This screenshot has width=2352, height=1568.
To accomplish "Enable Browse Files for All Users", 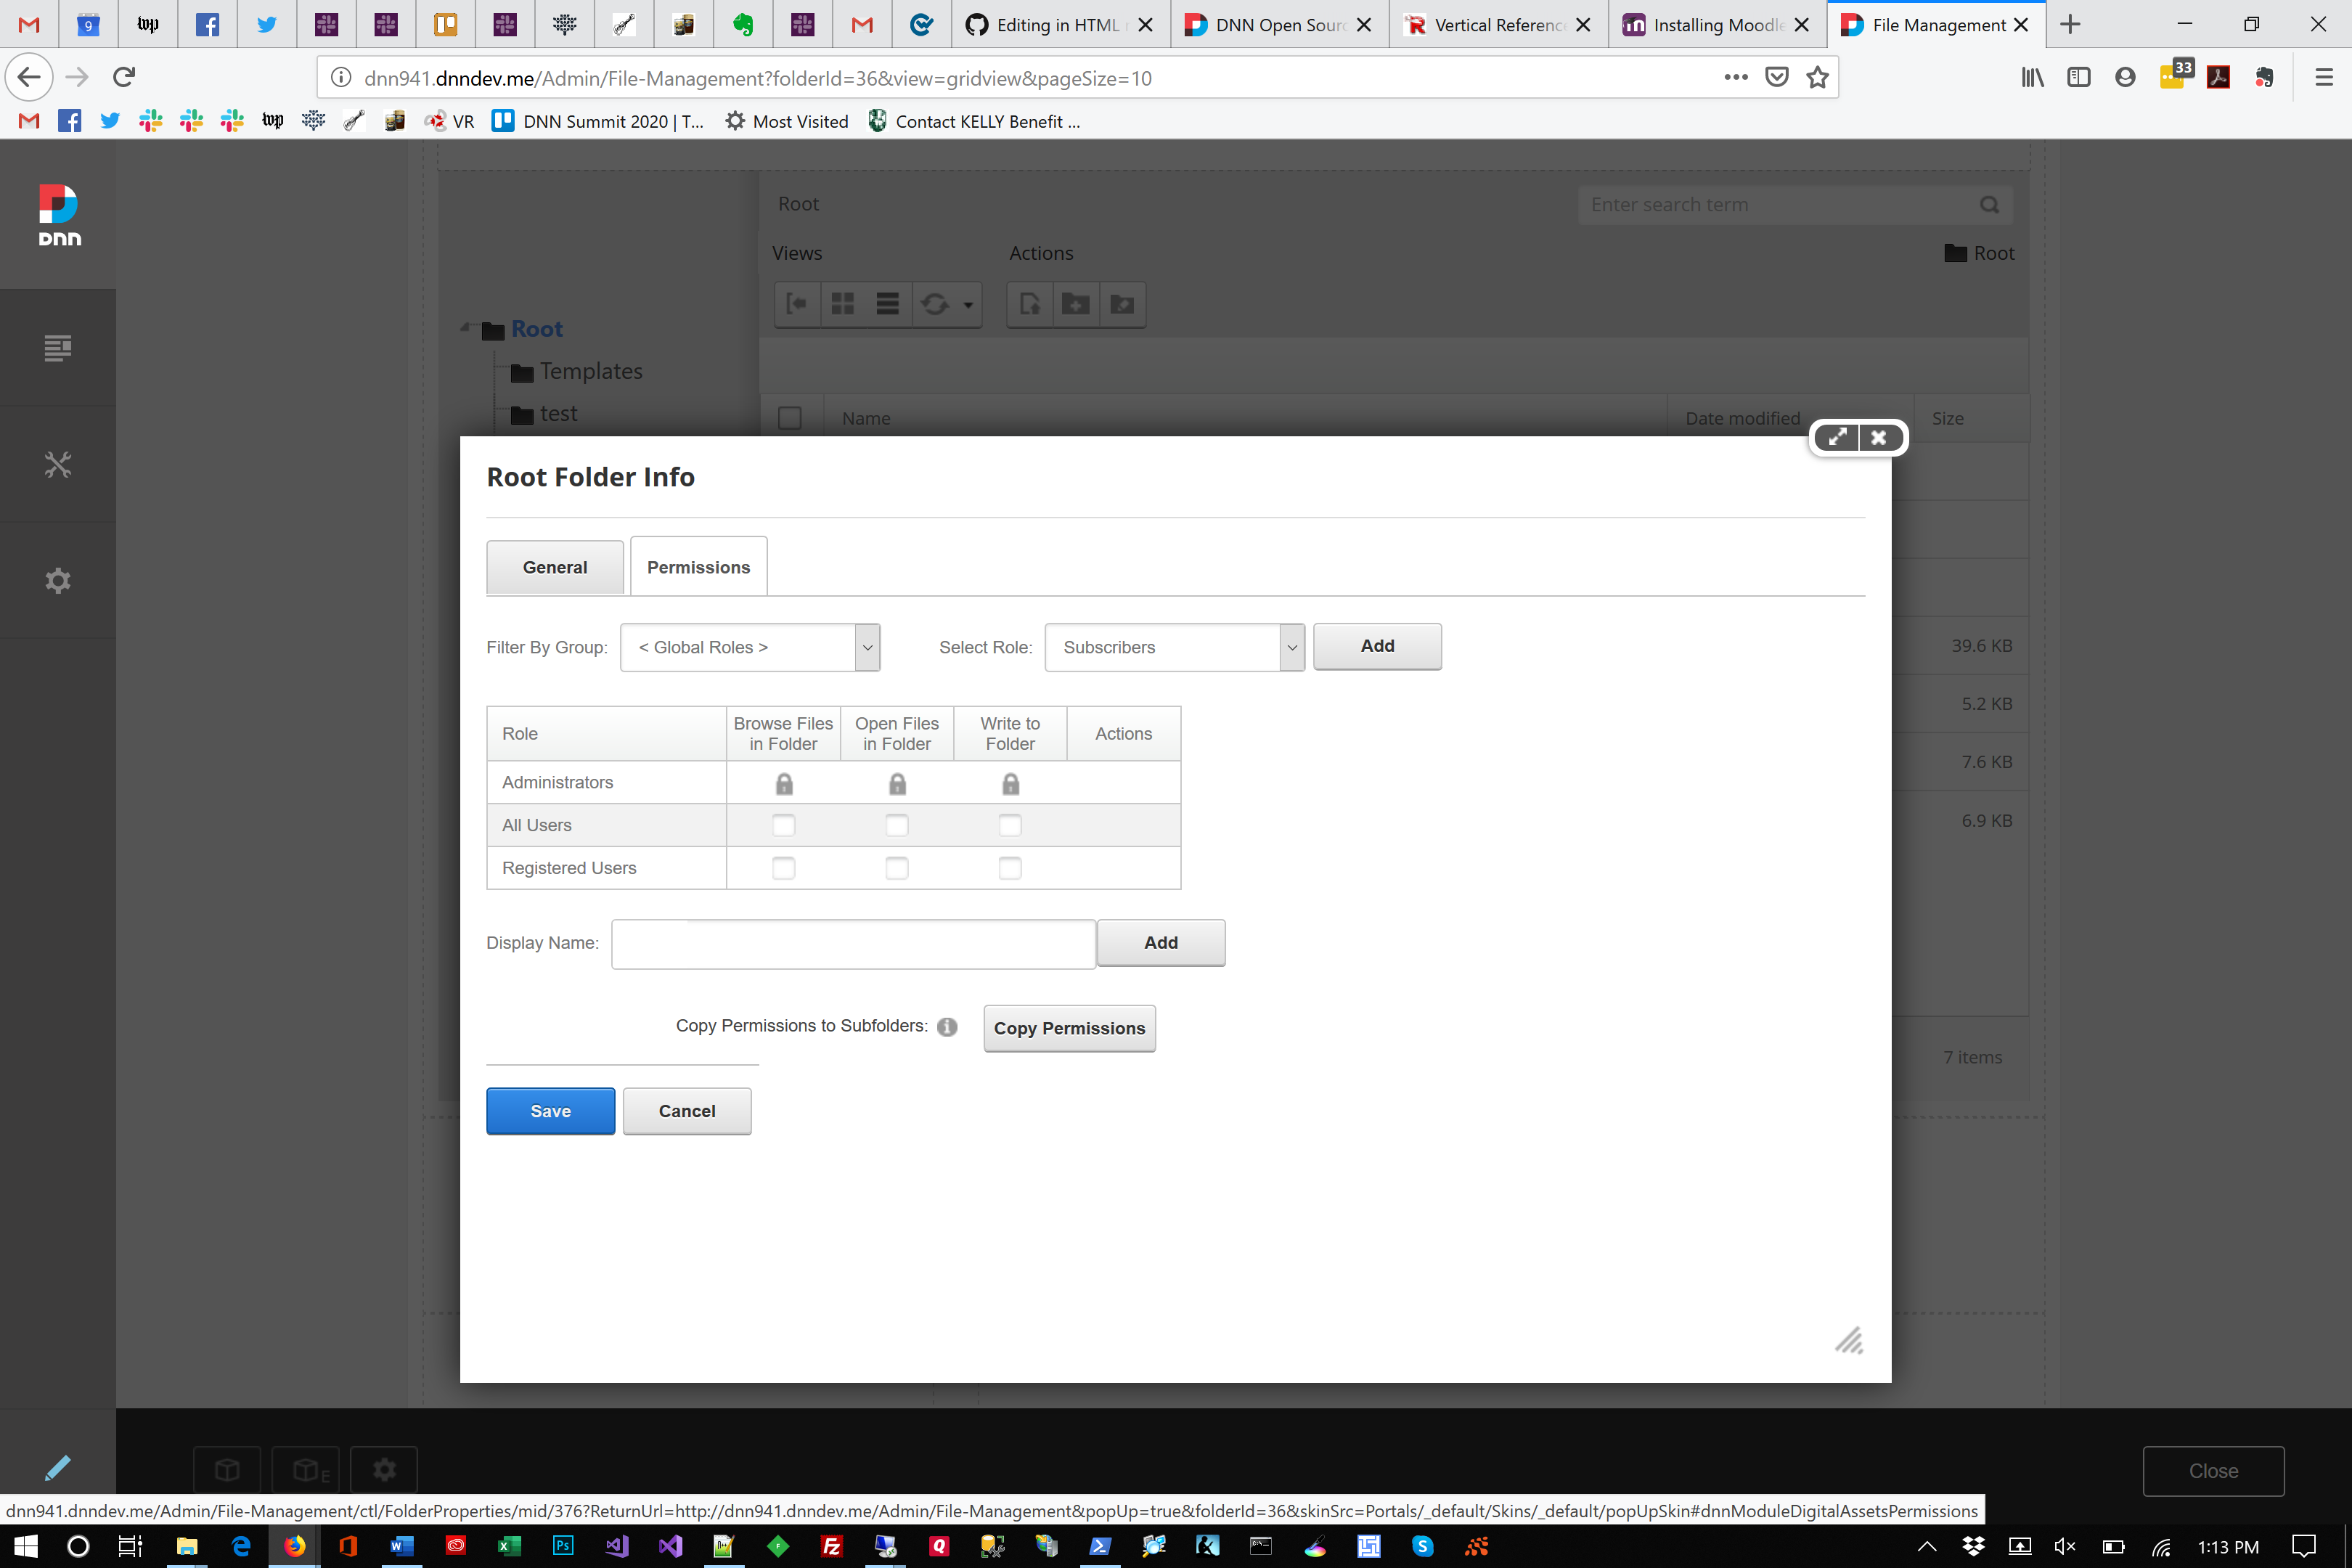I will tap(783, 825).
